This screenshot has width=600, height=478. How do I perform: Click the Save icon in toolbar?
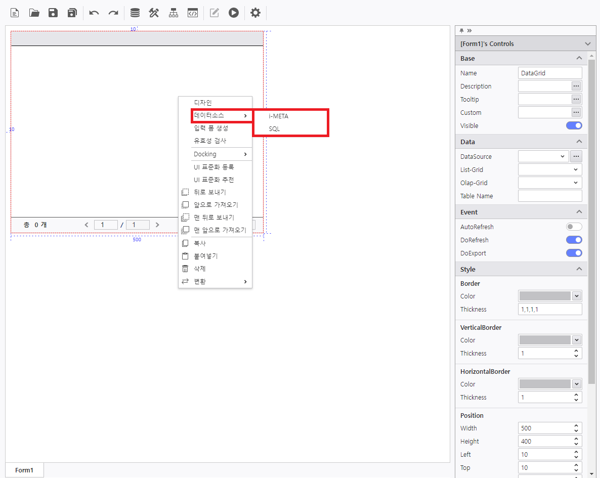point(53,13)
